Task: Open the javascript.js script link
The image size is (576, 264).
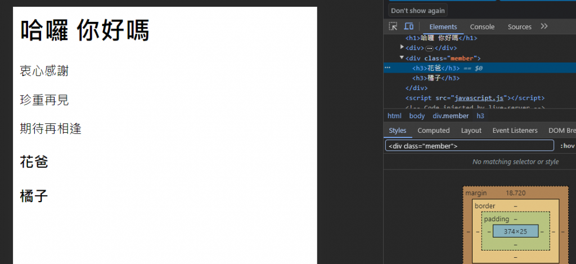Action: (x=479, y=98)
